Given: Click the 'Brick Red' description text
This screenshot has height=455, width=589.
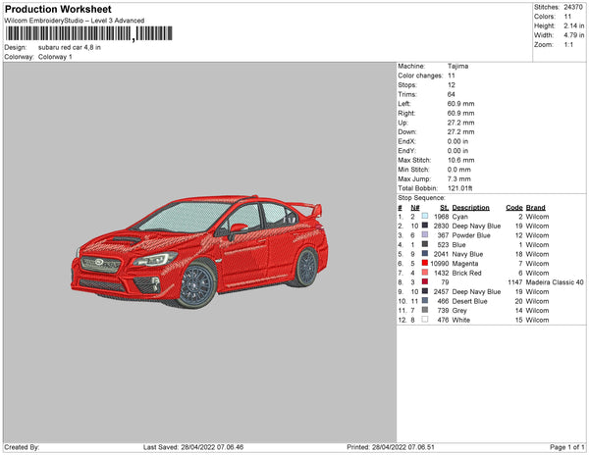Looking at the screenshot, I should [x=466, y=273].
